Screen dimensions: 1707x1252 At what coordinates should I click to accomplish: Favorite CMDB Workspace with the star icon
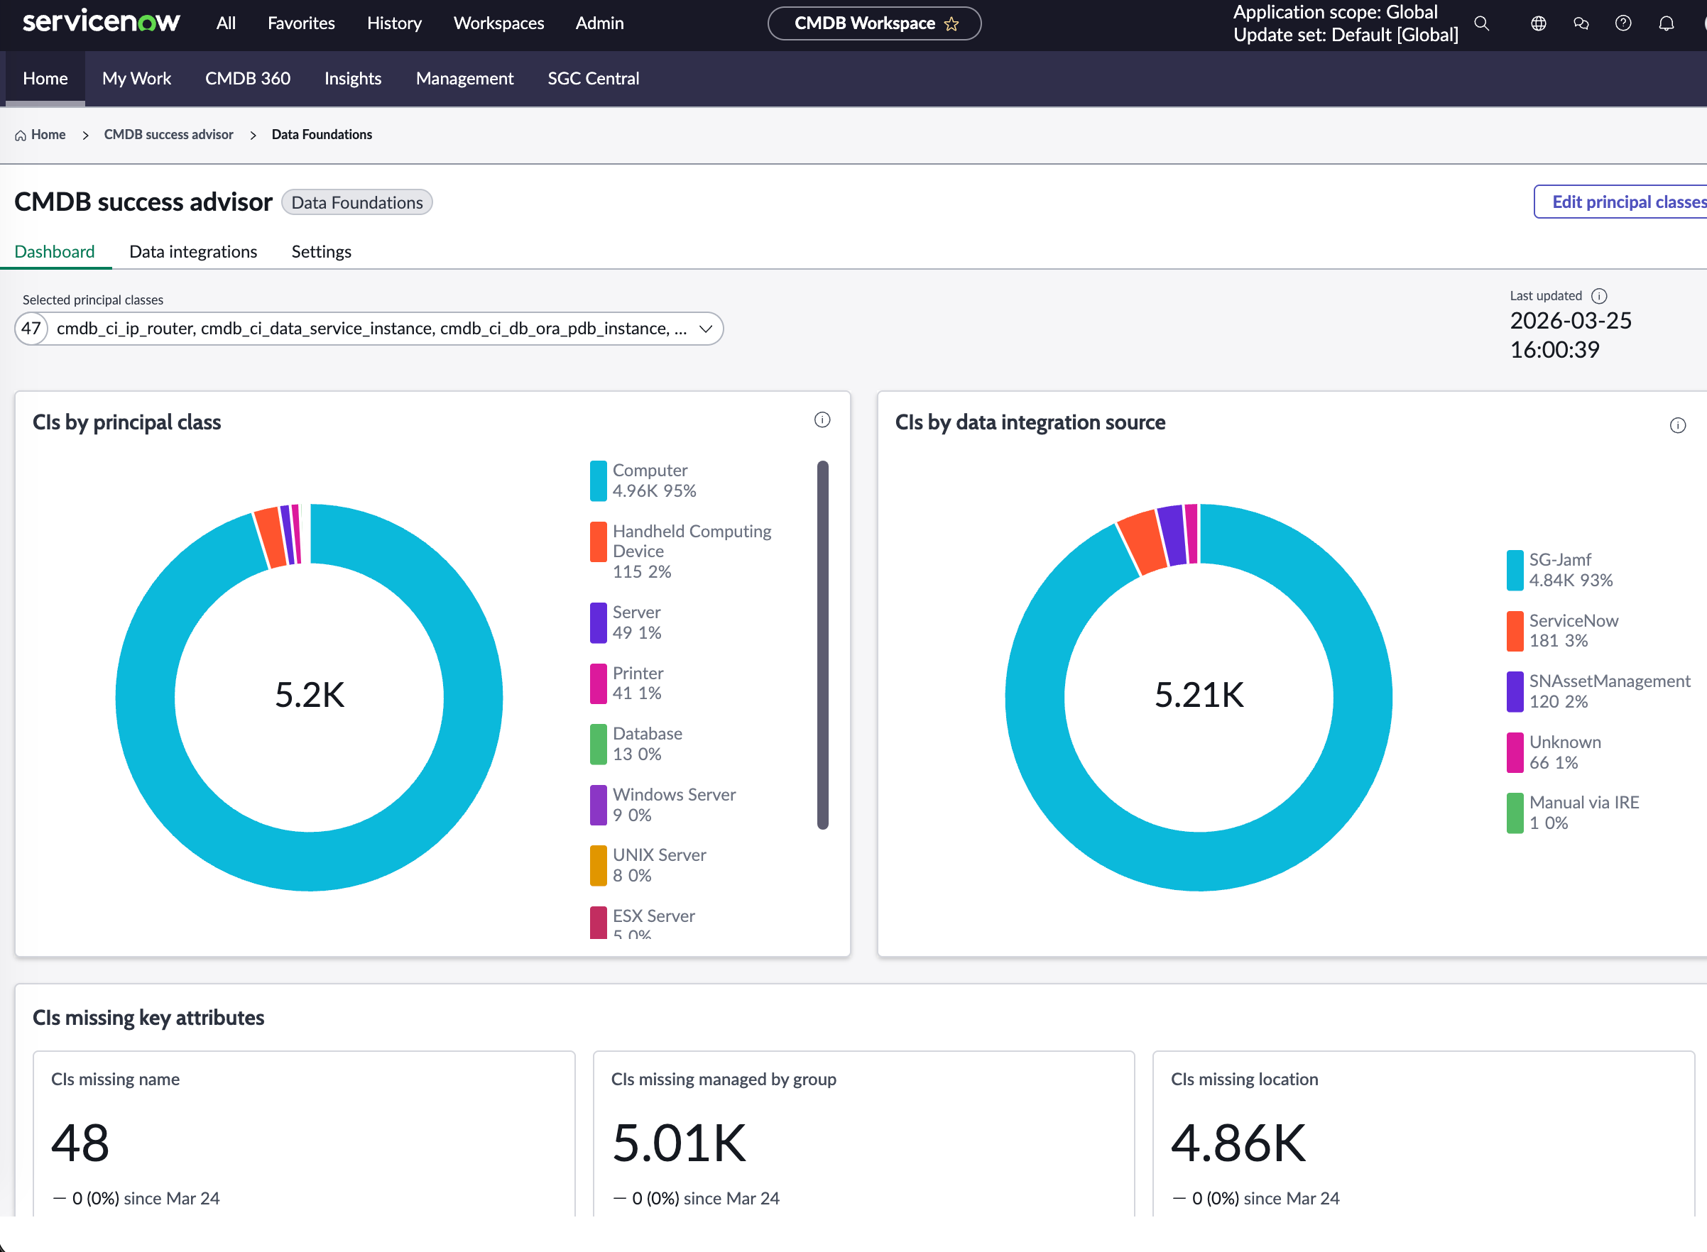pos(951,24)
